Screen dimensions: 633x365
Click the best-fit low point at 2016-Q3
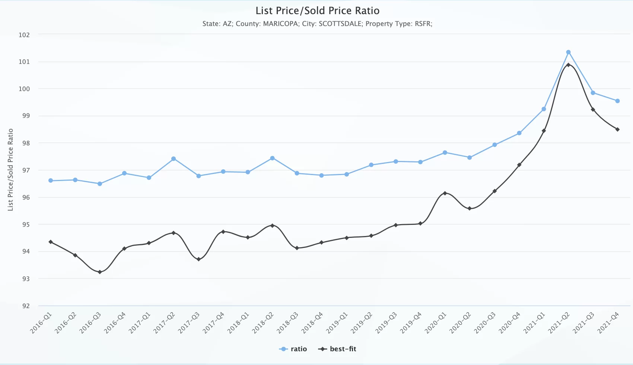pyautogui.click(x=100, y=272)
